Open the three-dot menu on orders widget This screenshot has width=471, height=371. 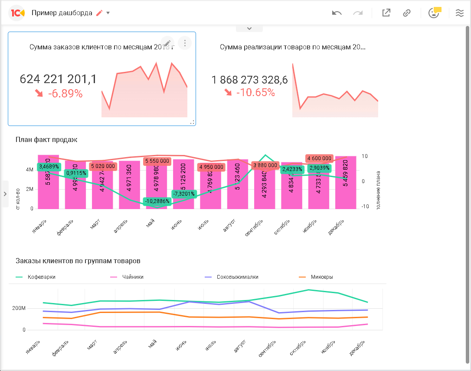click(185, 43)
